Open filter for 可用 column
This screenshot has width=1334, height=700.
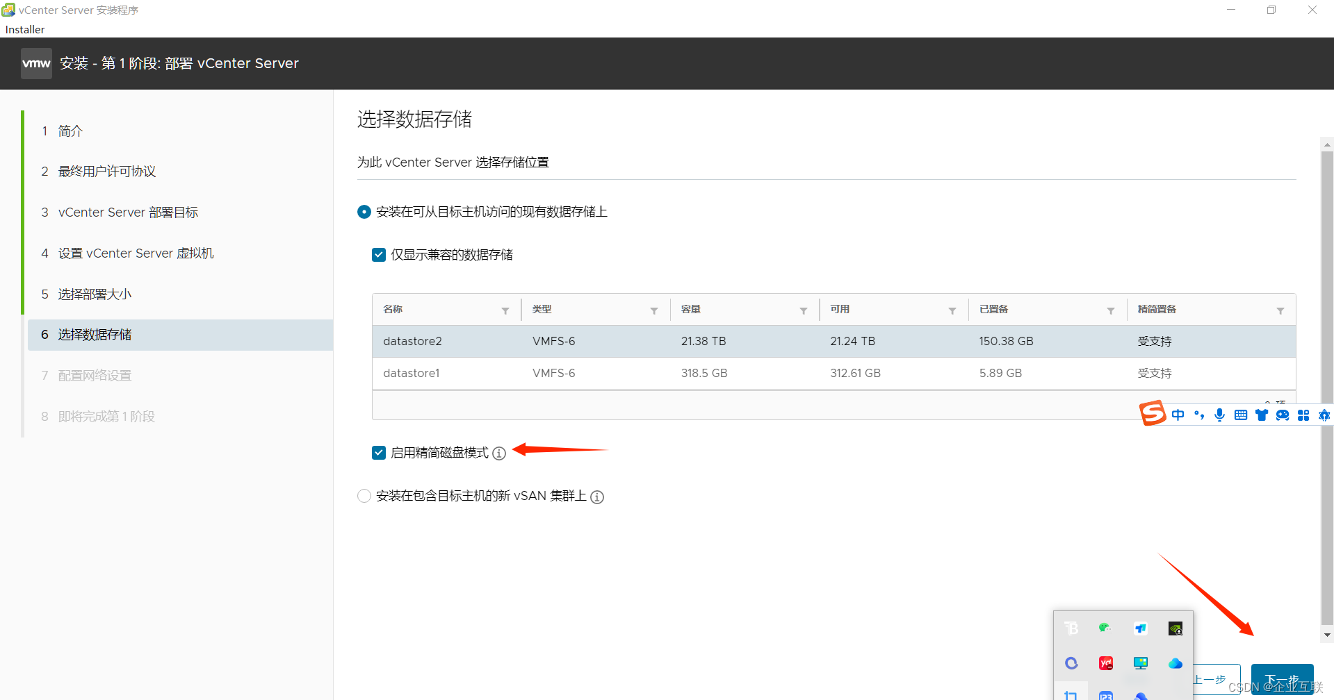(x=952, y=310)
